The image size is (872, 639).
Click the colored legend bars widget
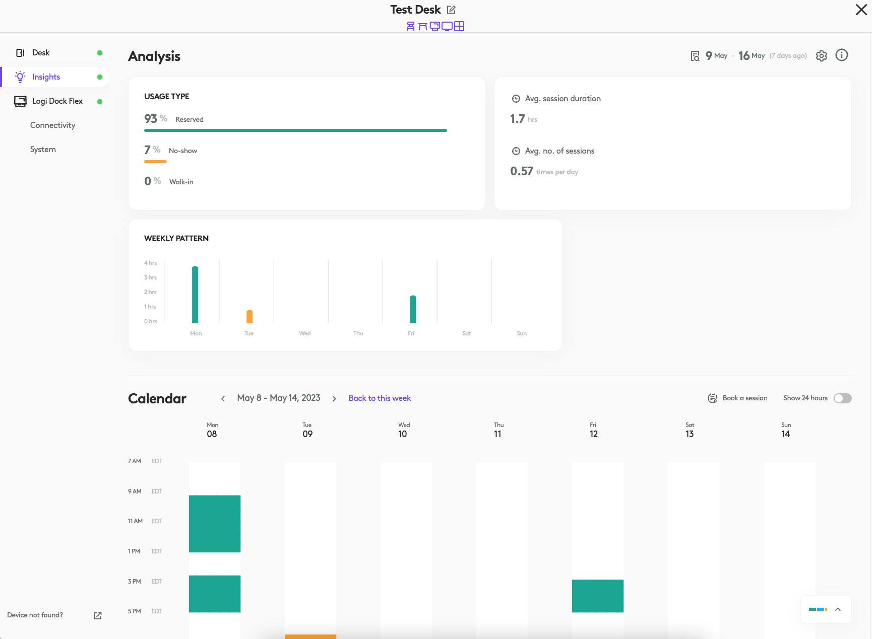[818, 609]
